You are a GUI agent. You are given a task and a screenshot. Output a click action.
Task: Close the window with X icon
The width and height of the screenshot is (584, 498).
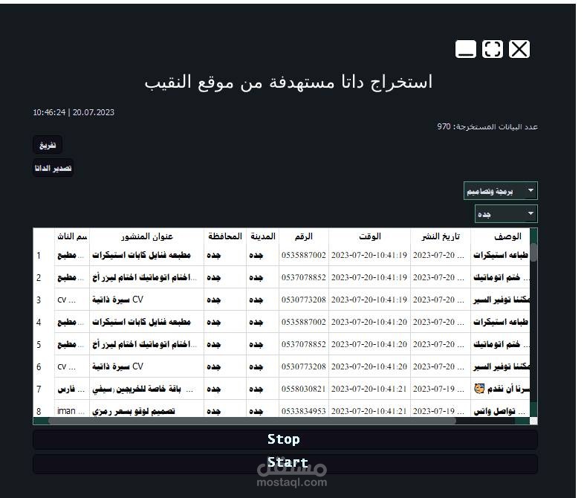519,49
